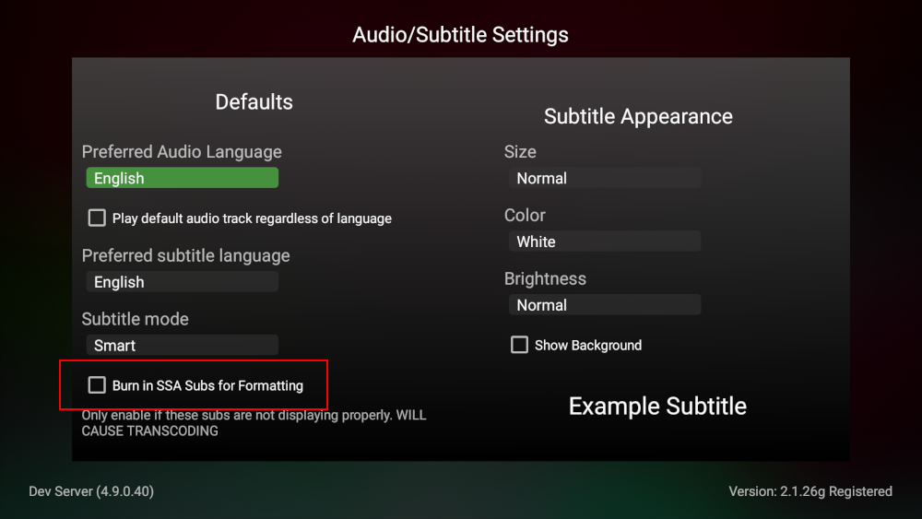This screenshot has width=922, height=519.
Task: Open the Subtitle mode Smart selector
Action: click(182, 346)
